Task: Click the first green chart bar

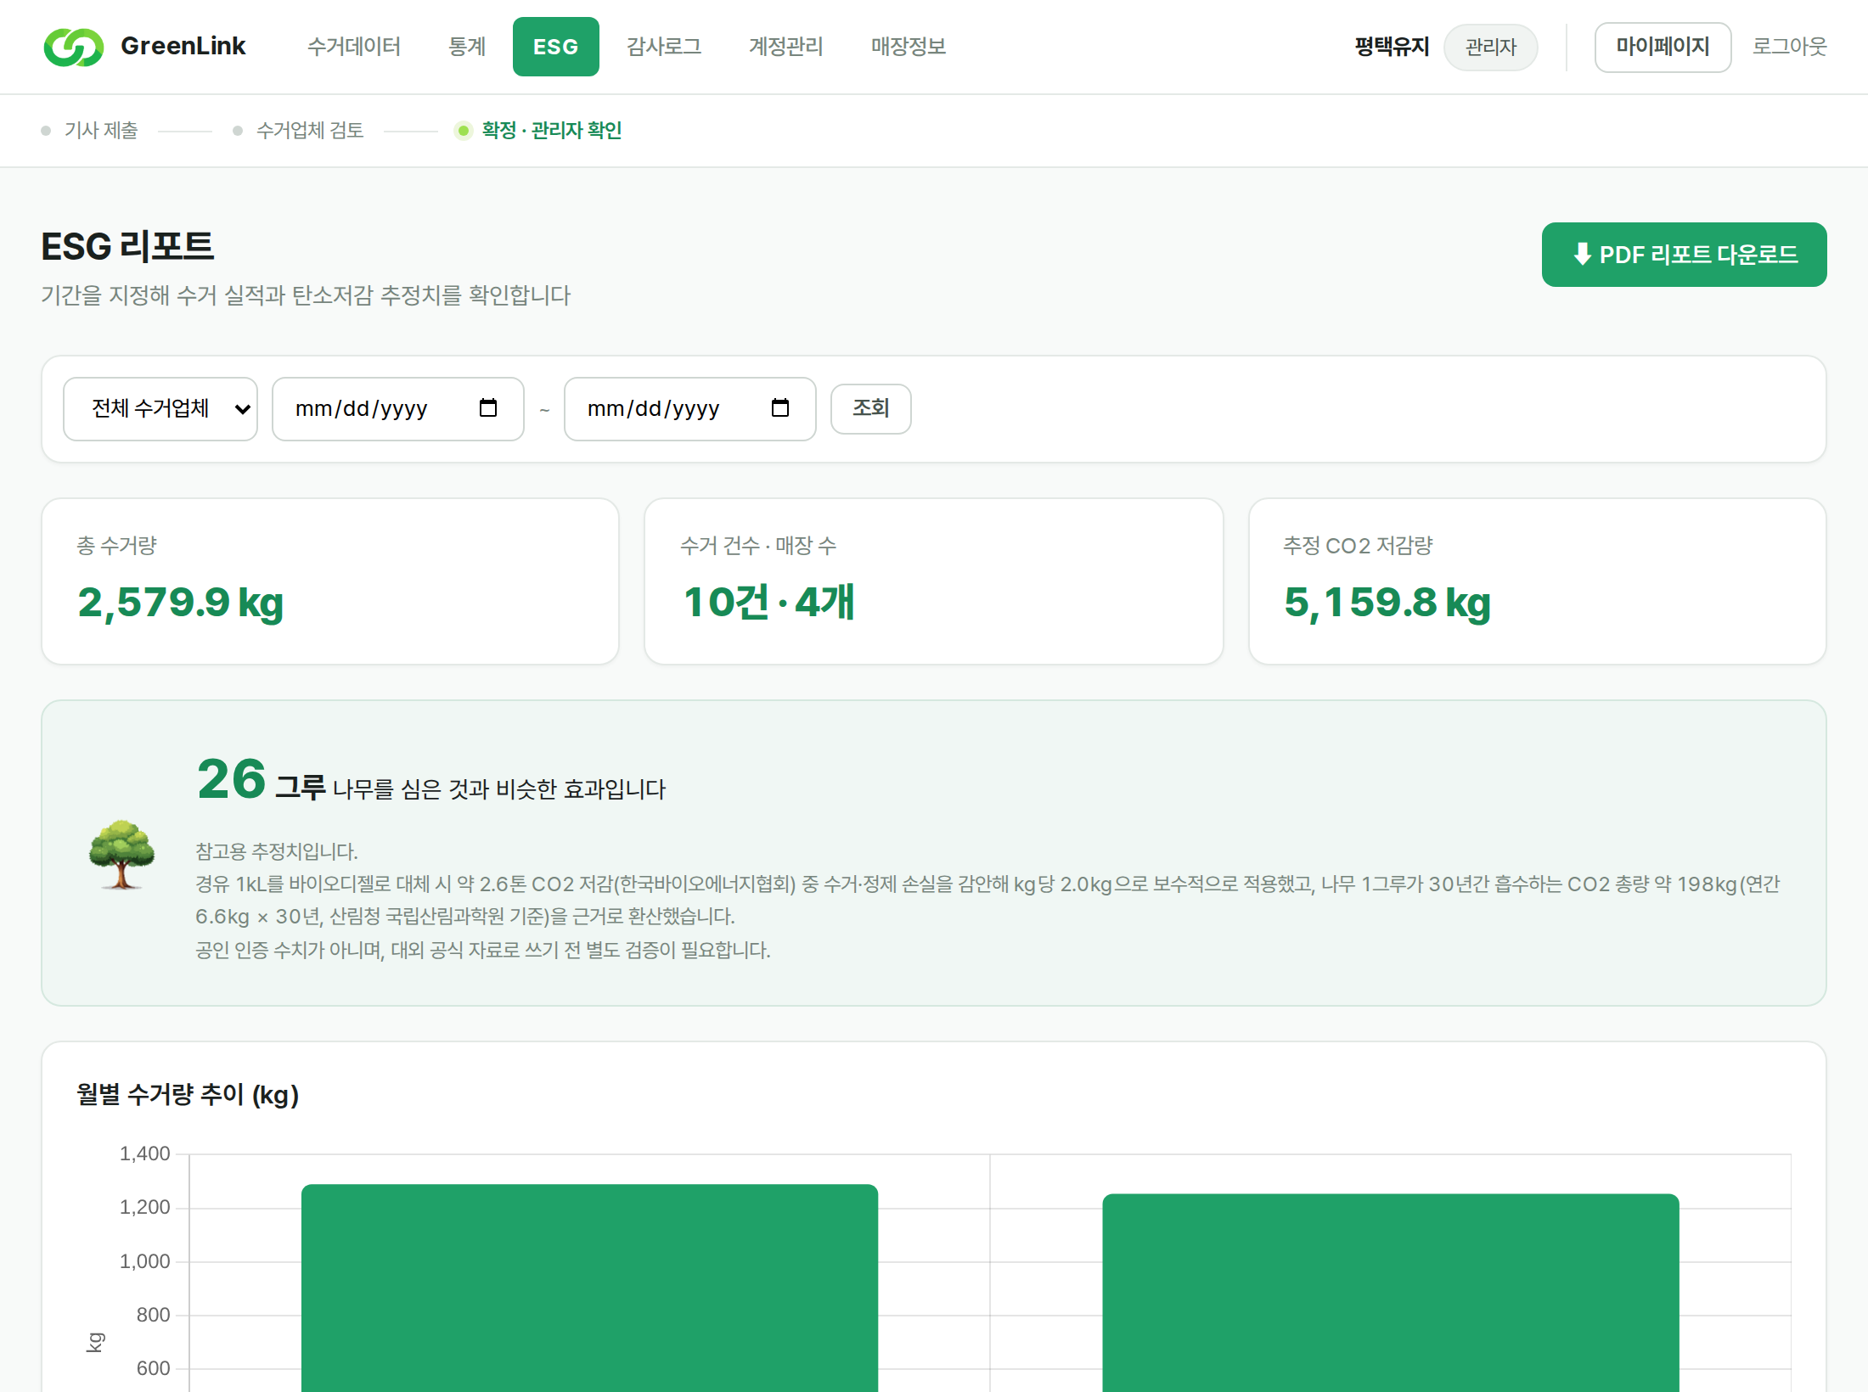Action: pyautogui.click(x=589, y=1288)
